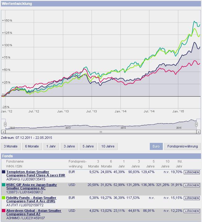The height and width of the screenshot is (222, 202).
Task: Click the right range scroll arrow
Action: pos(199,132)
